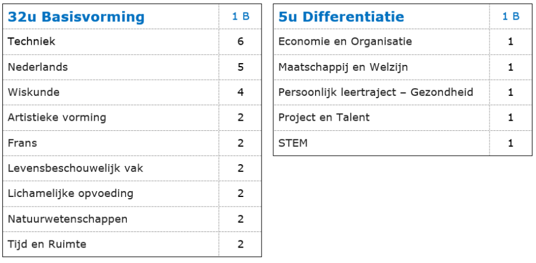Select the STEM row label
The height and width of the screenshot is (263, 536).
click(x=293, y=143)
